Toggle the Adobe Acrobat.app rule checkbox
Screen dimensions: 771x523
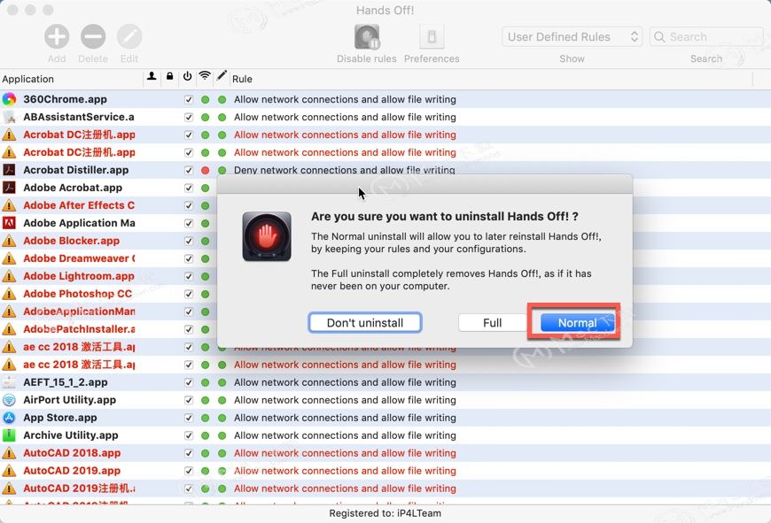189,188
